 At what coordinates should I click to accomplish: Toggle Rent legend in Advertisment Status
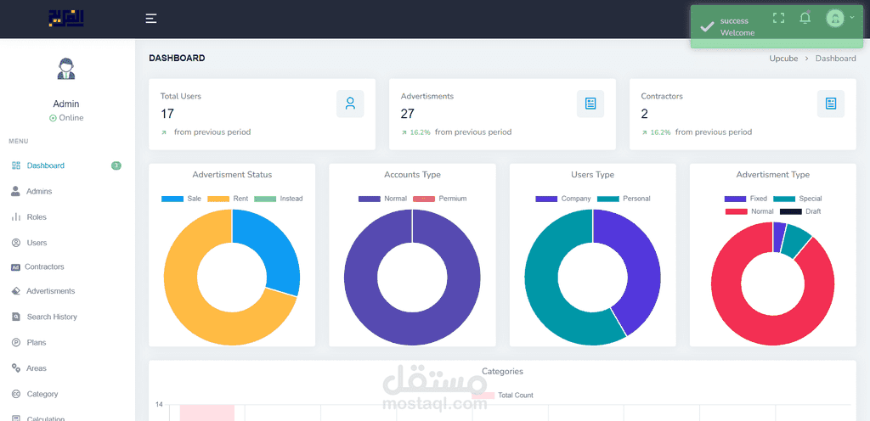(x=228, y=199)
